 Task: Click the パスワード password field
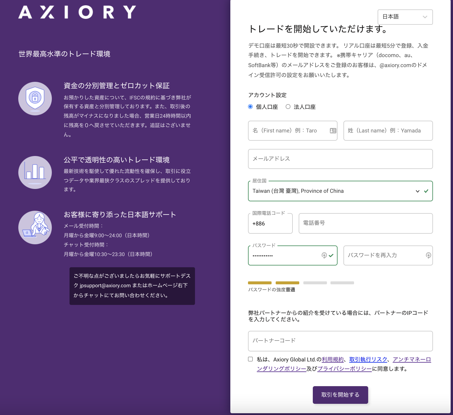pyautogui.click(x=292, y=255)
